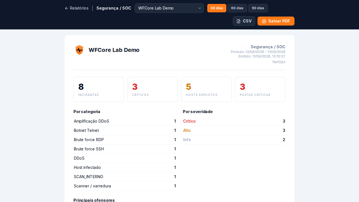Go back to Relatórios
Screen dimensions: 359x202
pyautogui.click(x=77, y=8)
